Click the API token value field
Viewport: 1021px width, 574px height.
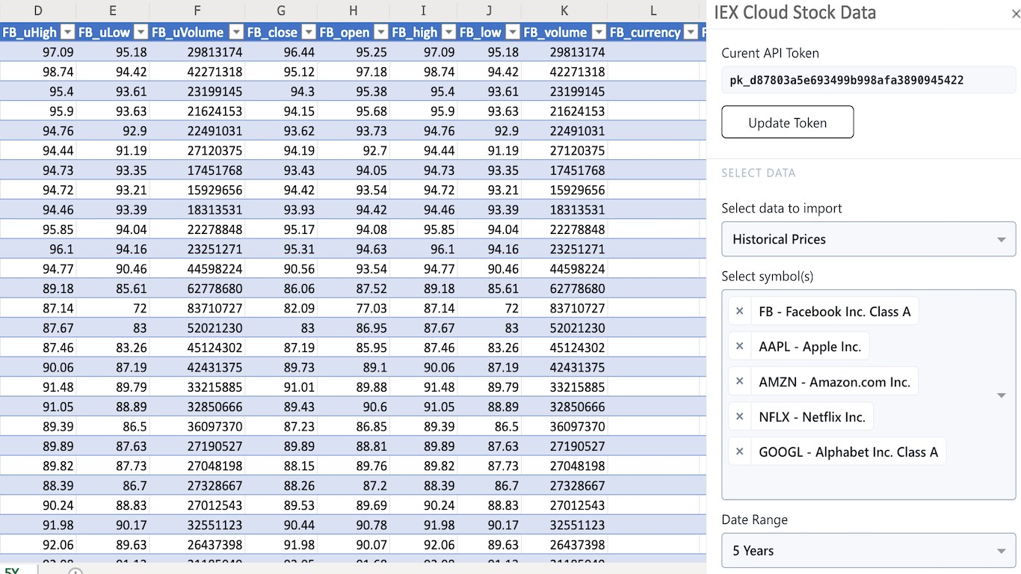[869, 81]
